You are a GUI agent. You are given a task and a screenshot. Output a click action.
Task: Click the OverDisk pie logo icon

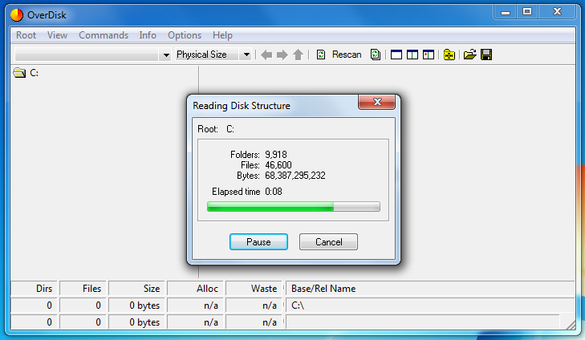pyautogui.click(x=17, y=15)
